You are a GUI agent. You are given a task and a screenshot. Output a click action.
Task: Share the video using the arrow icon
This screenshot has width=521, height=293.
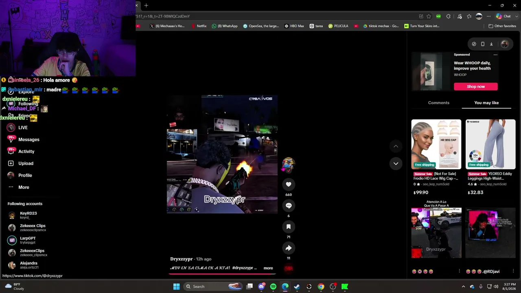[x=289, y=248]
